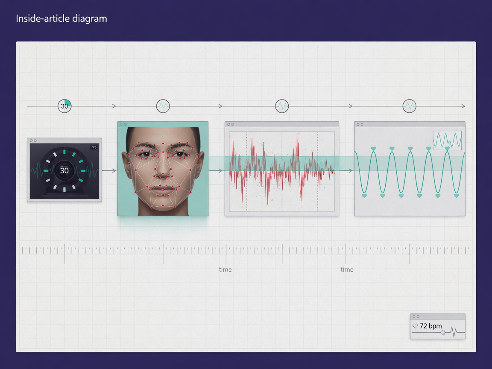Click the first teal heart above the sine peaks
The width and height of the screenshot is (492, 369).
coord(373,149)
